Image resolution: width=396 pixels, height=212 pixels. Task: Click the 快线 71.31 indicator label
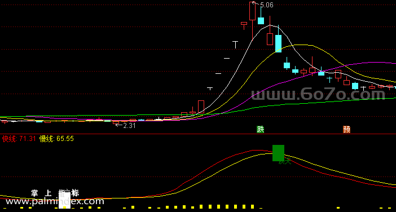pos(19,139)
